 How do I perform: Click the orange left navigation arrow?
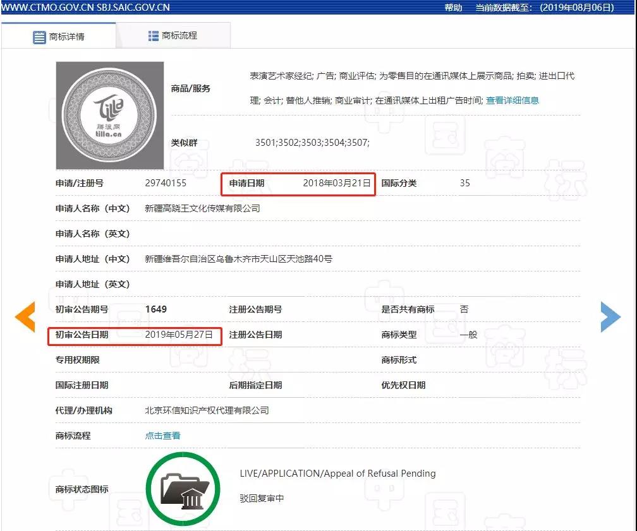pyautogui.click(x=25, y=318)
